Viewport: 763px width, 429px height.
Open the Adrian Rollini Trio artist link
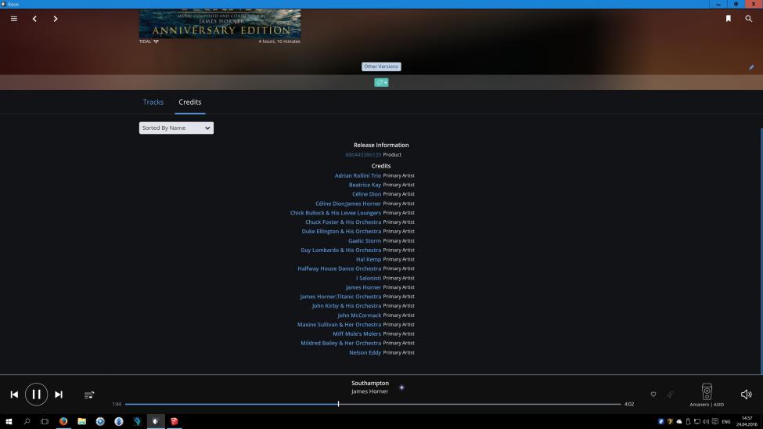coord(358,175)
